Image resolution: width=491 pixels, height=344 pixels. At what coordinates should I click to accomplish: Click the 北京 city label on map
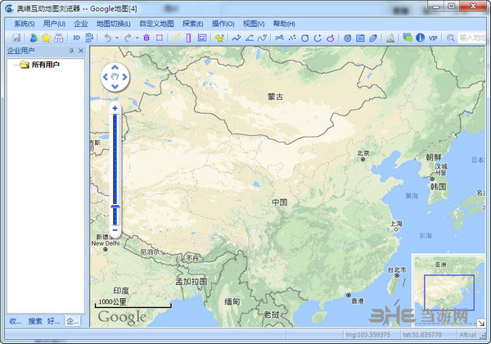coord(363,153)
